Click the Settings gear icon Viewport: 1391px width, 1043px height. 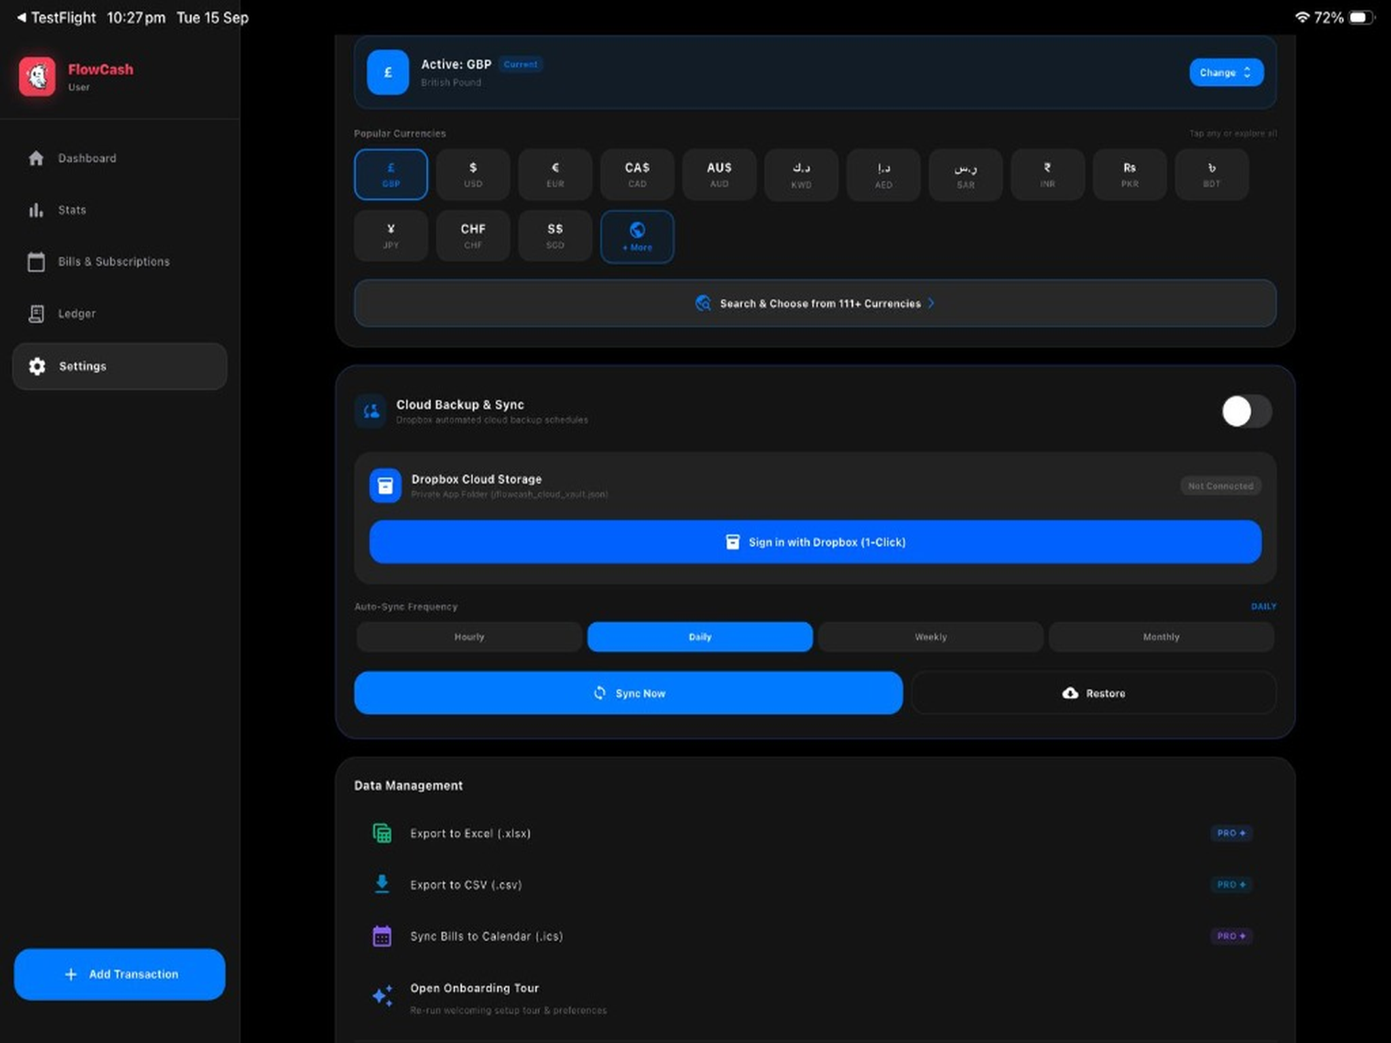point(37,366)
